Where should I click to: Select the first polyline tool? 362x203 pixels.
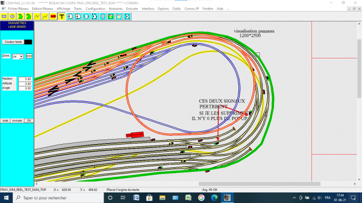(37, 16)
